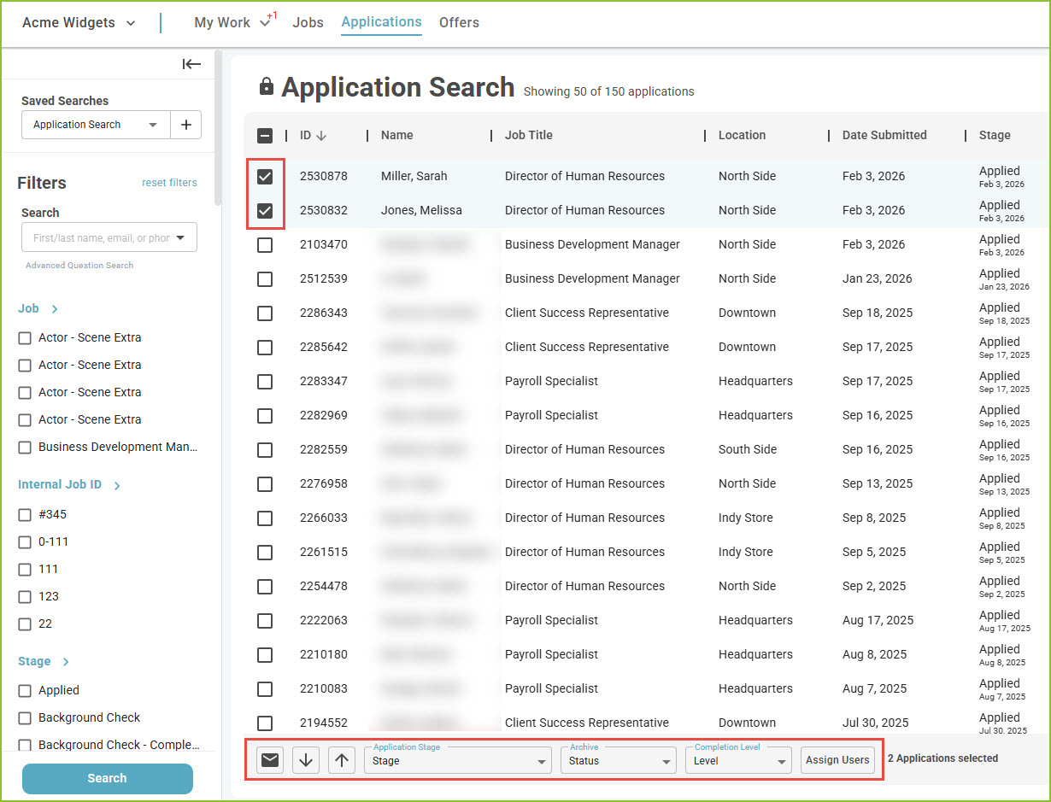Check application 2512539 row checkbox

pos(265,278)
